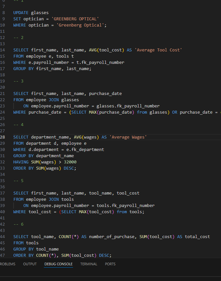Image resolution: width=221 pixels, height=281 pixels.
Task: Click e.fk_department on line 30
Action: tap(85, 149)
